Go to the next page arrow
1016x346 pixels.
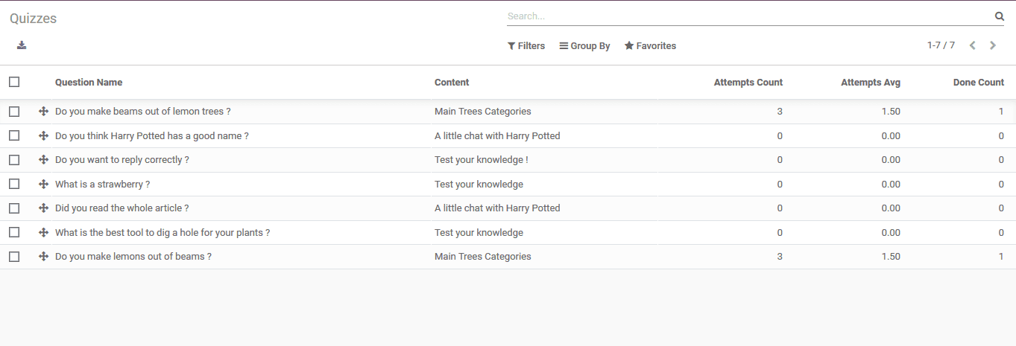(993, 45)
